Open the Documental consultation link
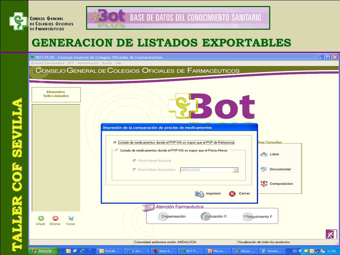The height and width of the screenshot is (255, 340). coord(280,169)
